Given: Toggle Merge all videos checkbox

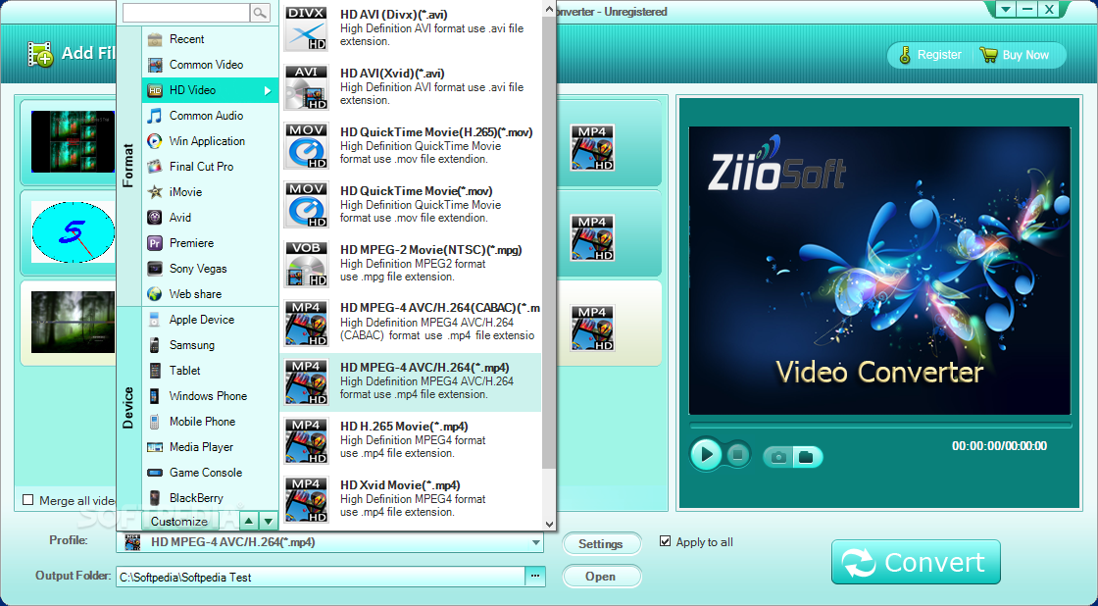Looking at the screenshot, I should point(28,499).
